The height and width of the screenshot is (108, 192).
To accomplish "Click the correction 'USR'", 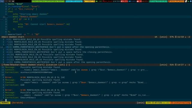I will click(x=22, y=85).
